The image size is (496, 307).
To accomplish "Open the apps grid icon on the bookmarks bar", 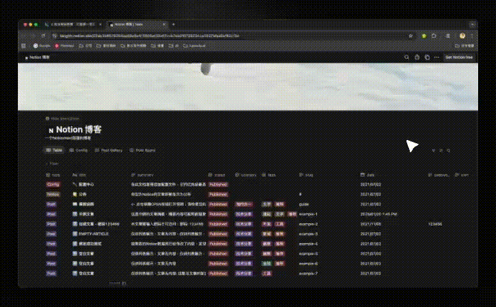I will [x=24, y=46].
